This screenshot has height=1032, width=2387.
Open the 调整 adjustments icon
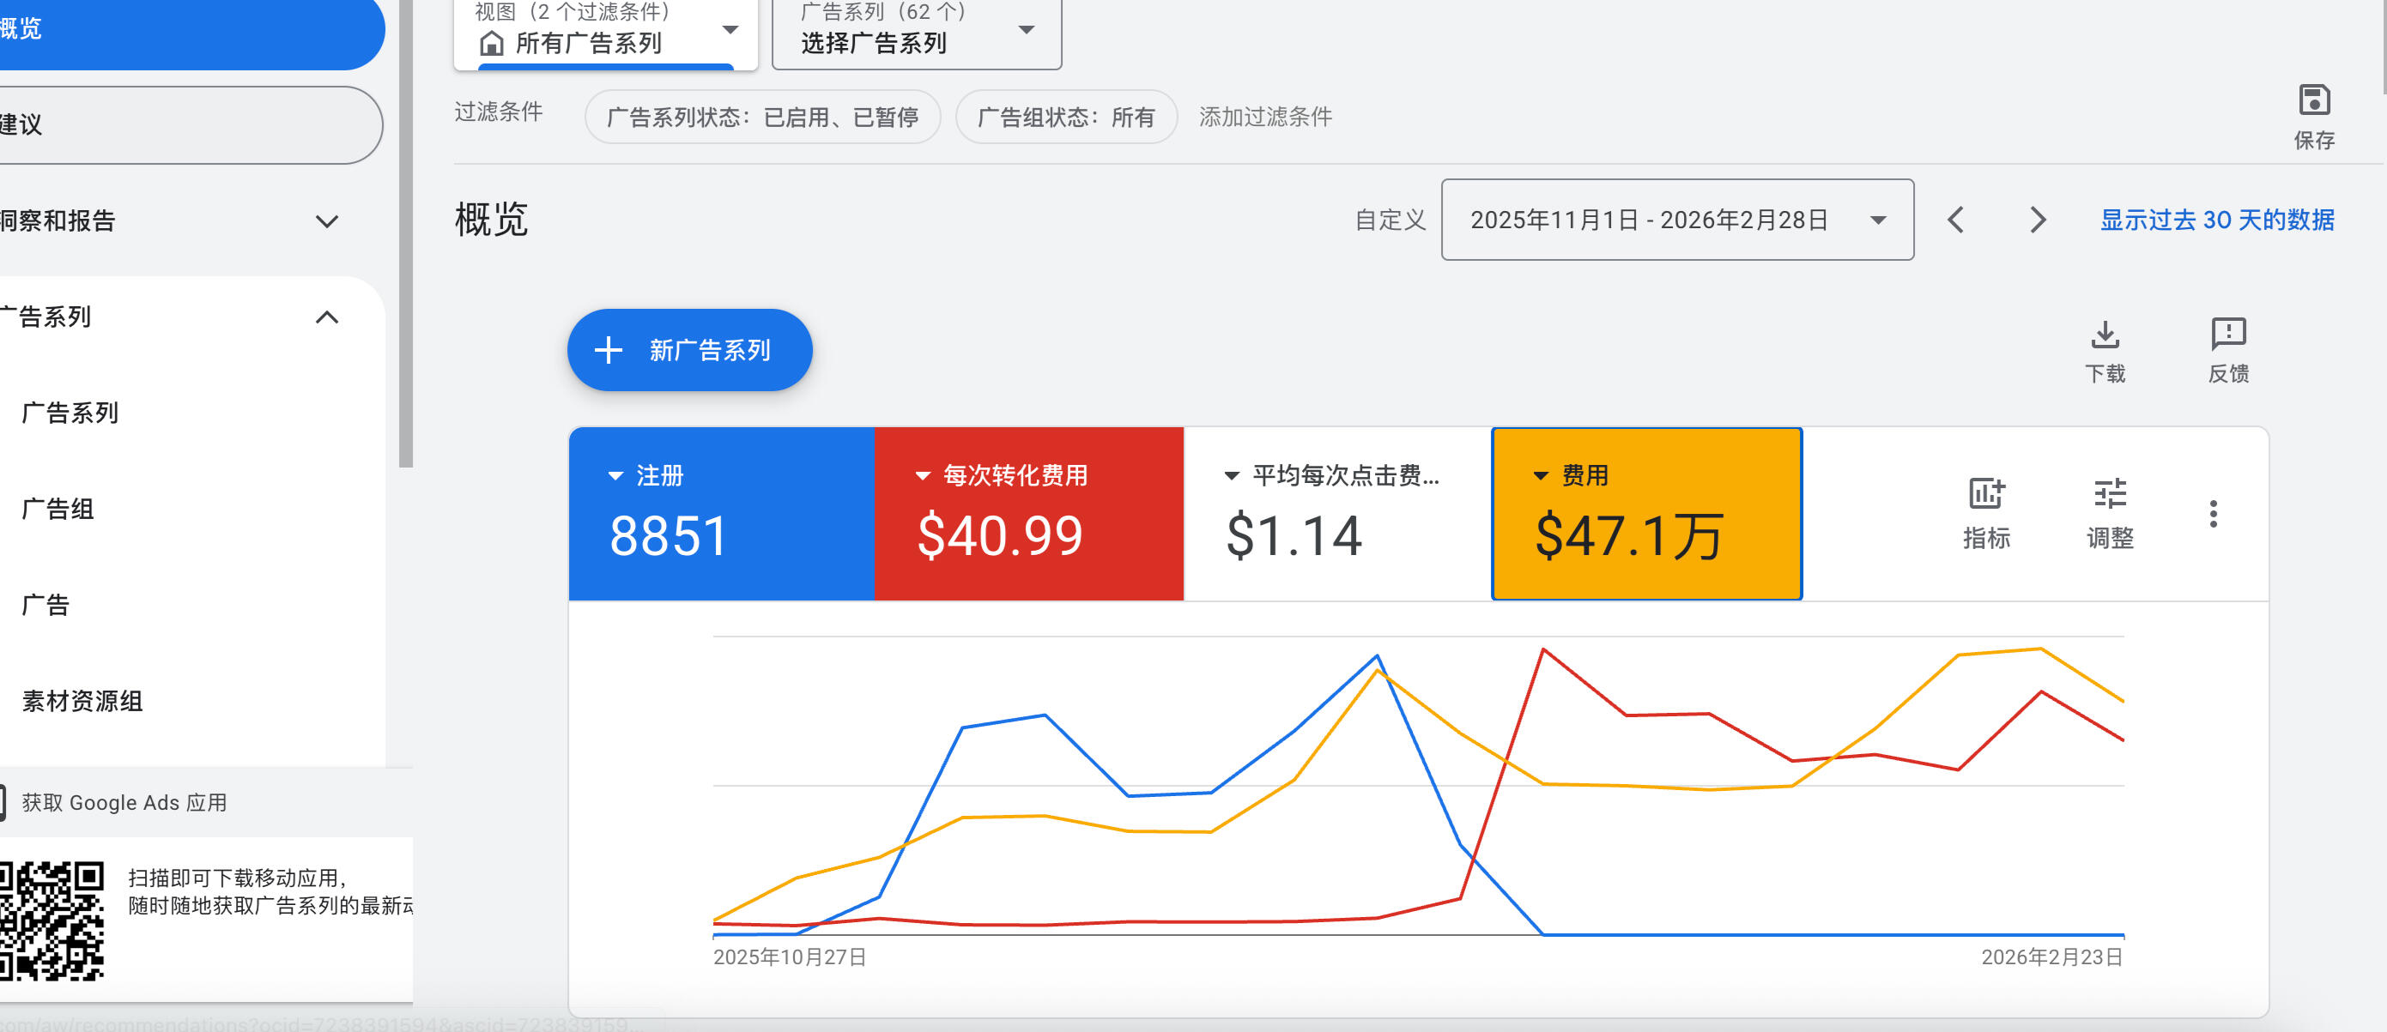pyautogui.click(x=2110, y=512)
